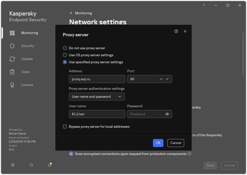The image size is (247, 175).
Task: Select Do not use proxy server
Action: point(65,48)
